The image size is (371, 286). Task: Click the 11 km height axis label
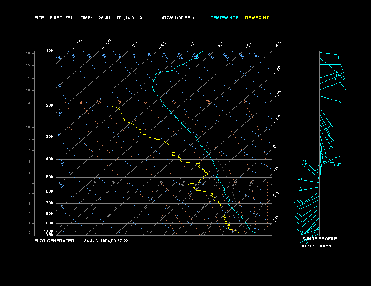28,115
